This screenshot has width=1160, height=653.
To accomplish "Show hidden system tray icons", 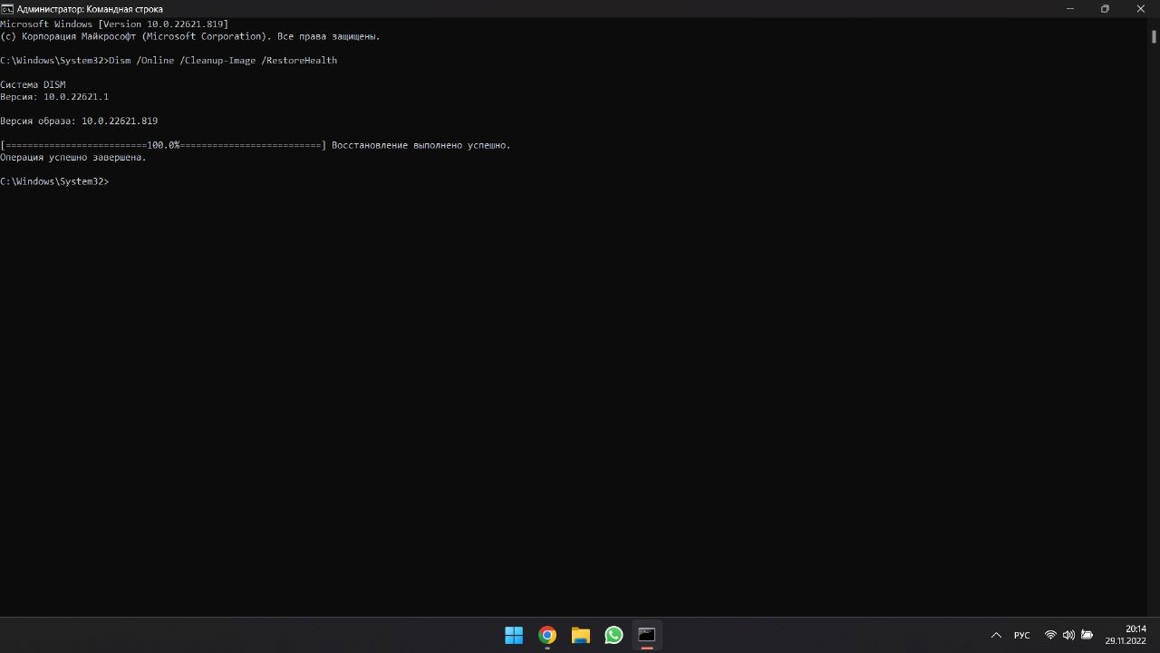I will coord(996,635).
